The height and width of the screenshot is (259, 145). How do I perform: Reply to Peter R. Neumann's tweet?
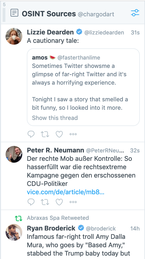(31, 202)
